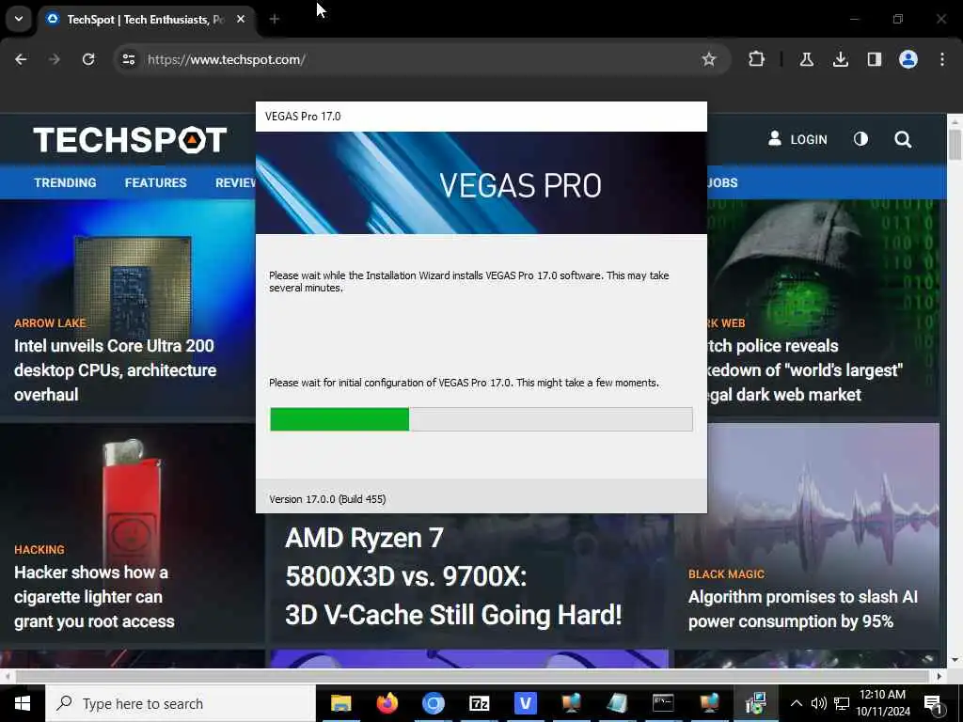
Task: Open the browser downloads icon
Action: (840, 59)
